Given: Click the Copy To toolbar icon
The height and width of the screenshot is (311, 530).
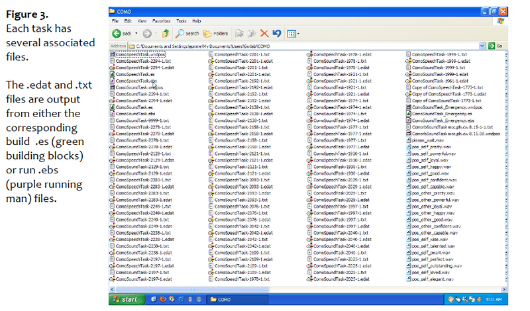Looking at the screenshot, I should 252,34.
